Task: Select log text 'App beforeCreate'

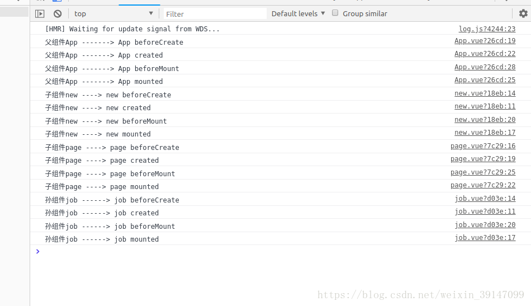Action: coord(151,43)
